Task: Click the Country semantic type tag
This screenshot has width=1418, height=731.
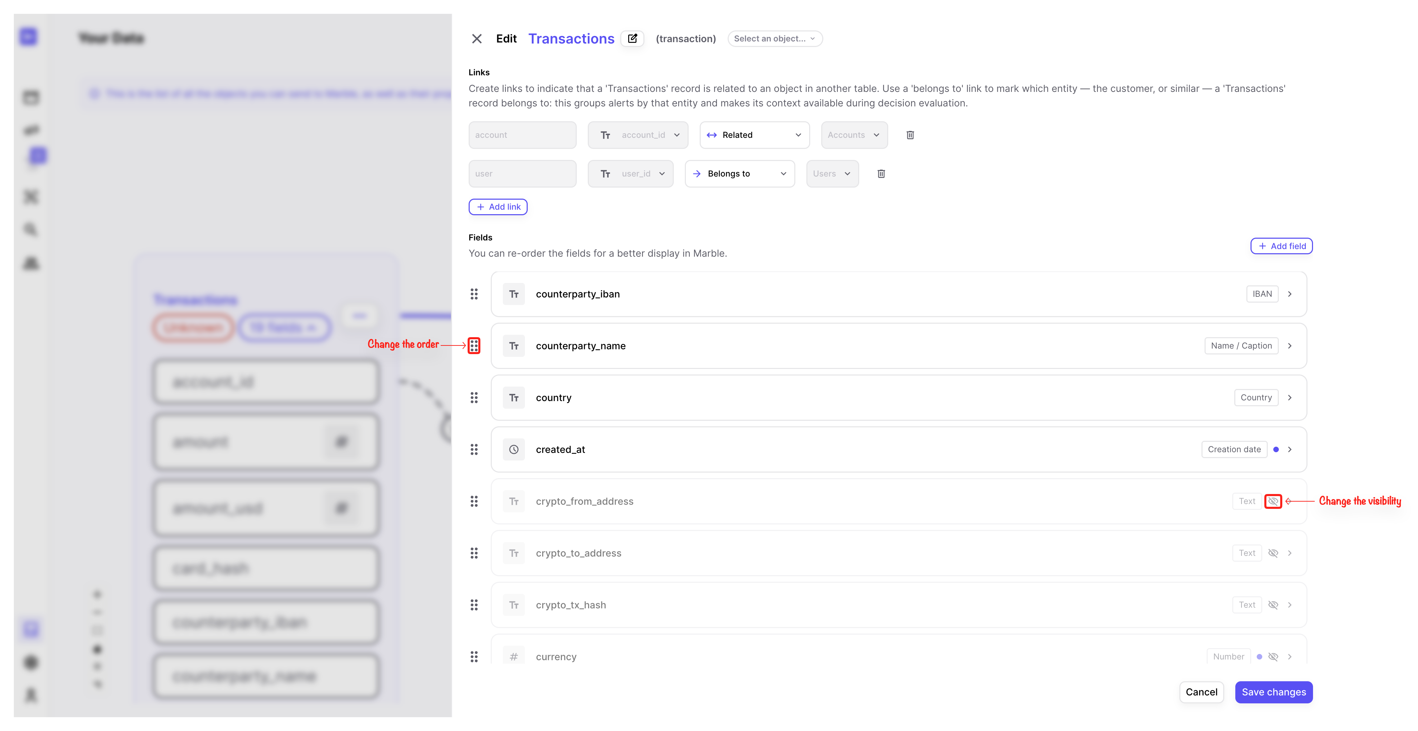Action: coord(1256,397)
